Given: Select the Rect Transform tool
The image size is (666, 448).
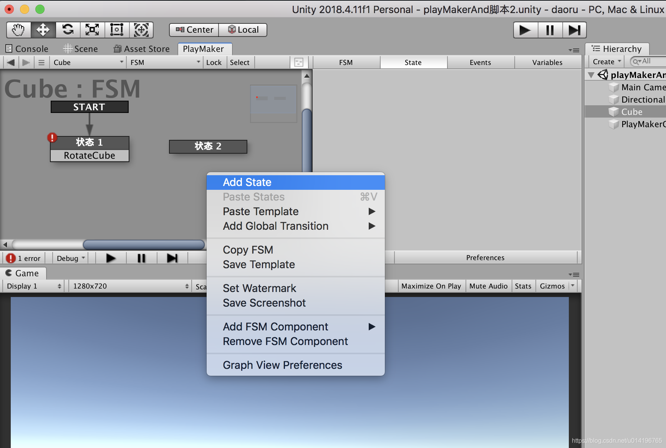Looking at the screenshot, I should tap(117, 30).
